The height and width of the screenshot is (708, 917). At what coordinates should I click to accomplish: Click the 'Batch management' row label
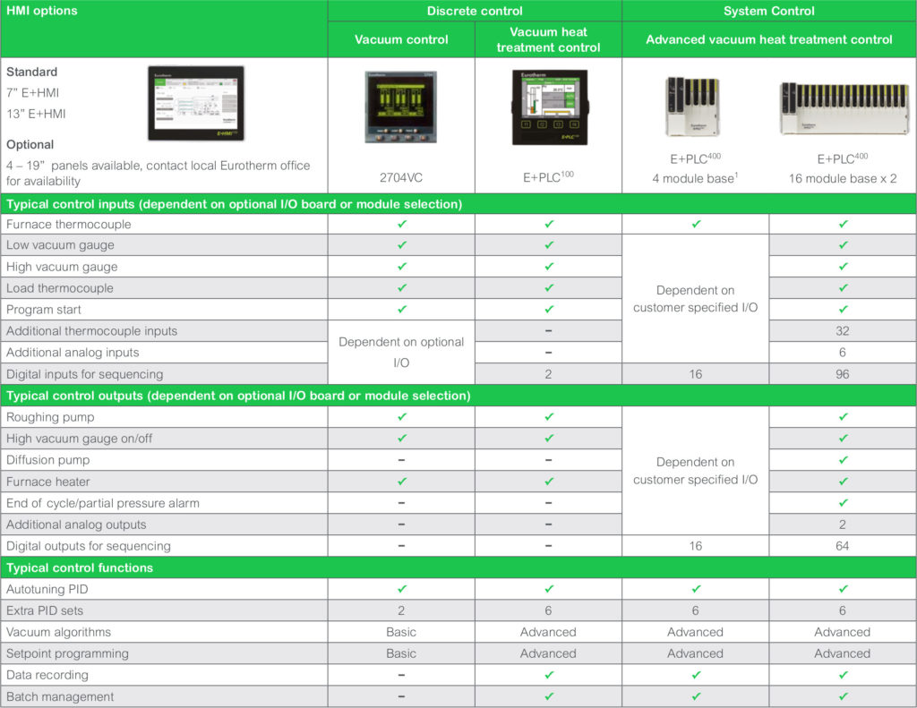click(x=60, y=696)
